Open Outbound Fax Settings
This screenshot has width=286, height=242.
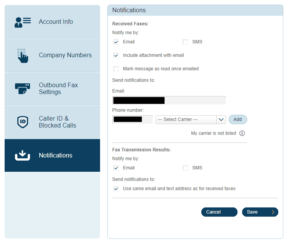[x=52, y=89]
